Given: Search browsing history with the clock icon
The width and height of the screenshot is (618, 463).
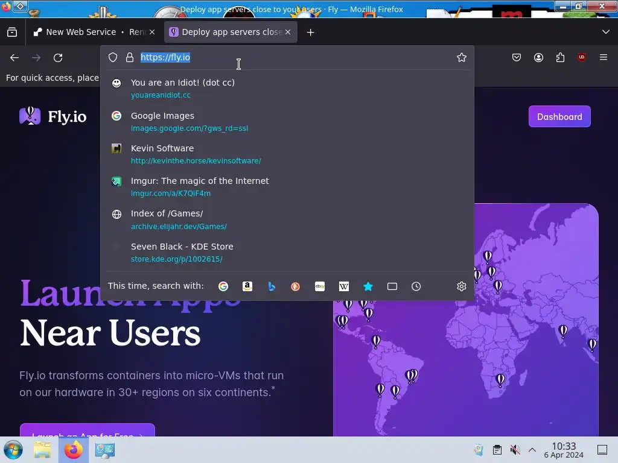Looking at the screenshot, I should [x=416, y=286].
